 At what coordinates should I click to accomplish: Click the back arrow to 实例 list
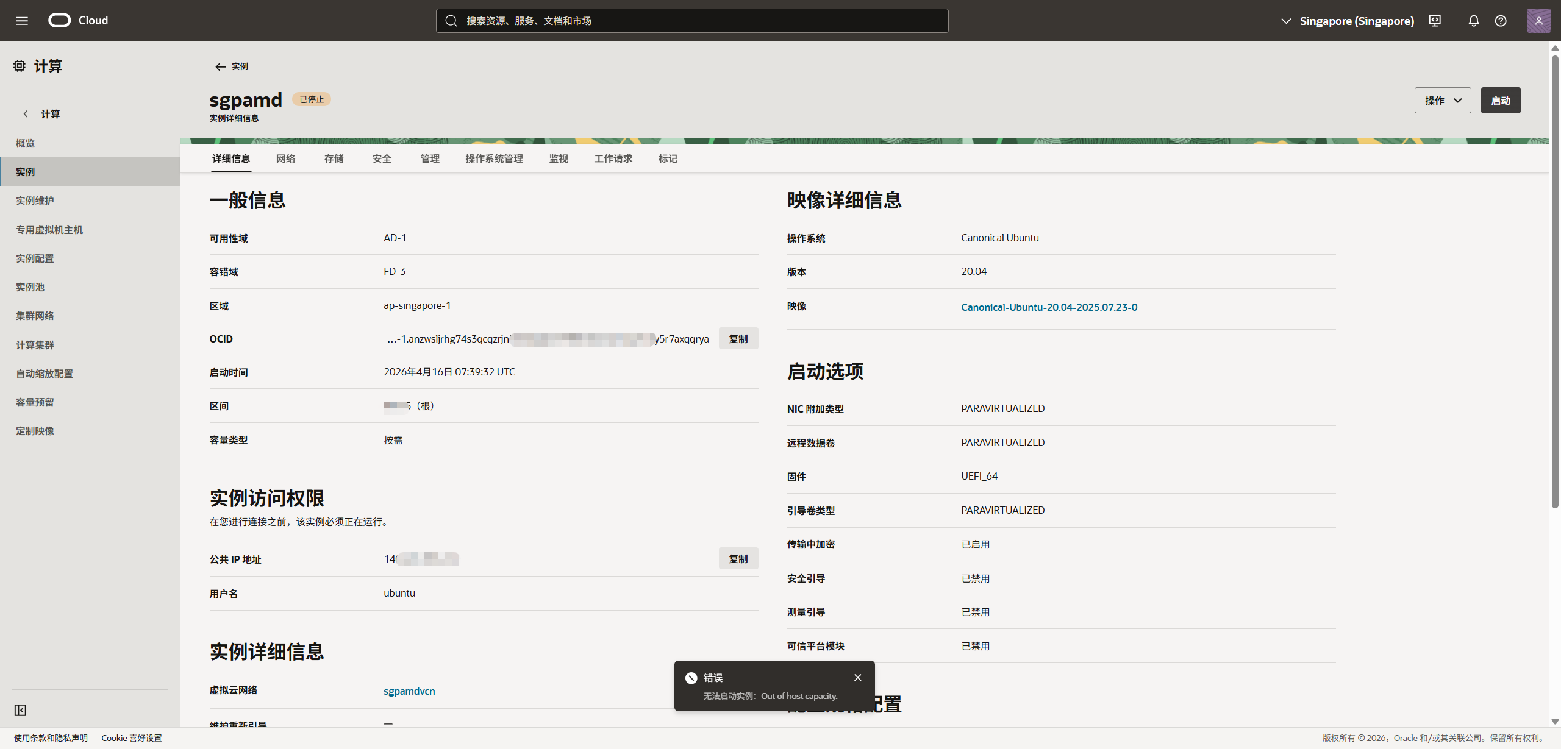(x=220, y=66)
